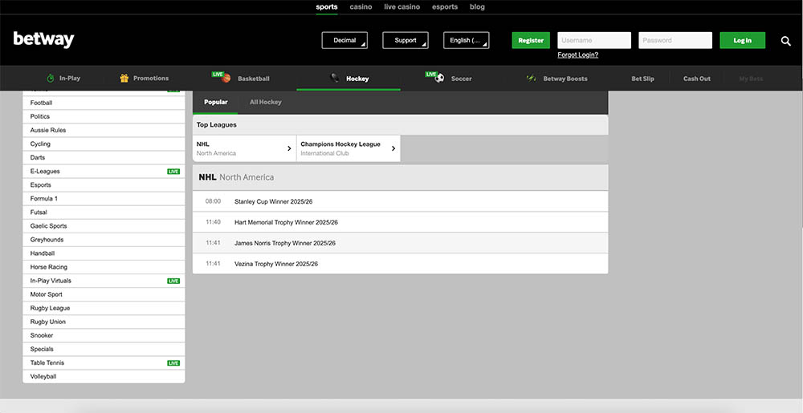The image size is (803, 413).
Task: Click the 11:40 time cell
Action: pyautogui.click(x=213, y=222)
